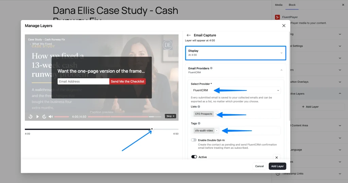
Task: Switch to the Media tab
Action: [279, 5]
